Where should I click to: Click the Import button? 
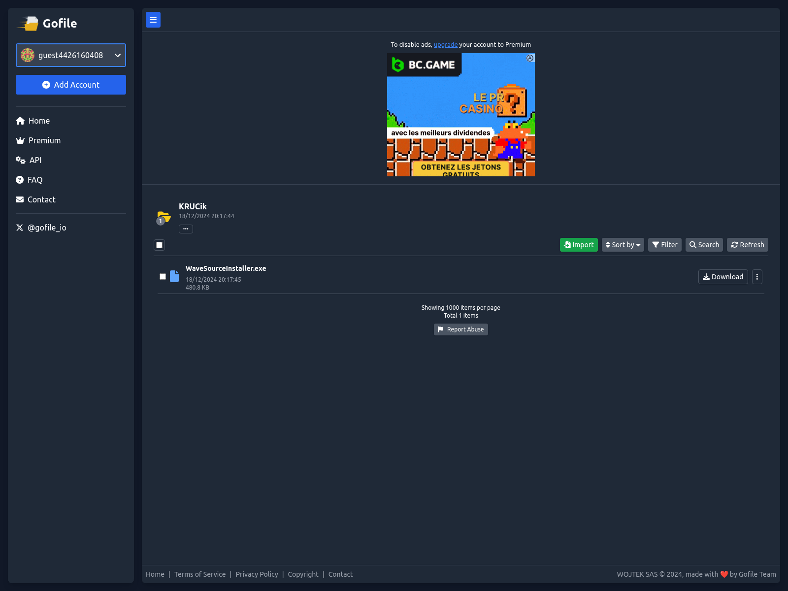(x=579, y=245)
